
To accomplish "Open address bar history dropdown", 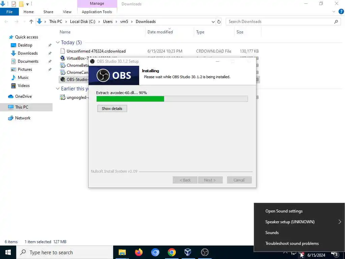I will point(213,22).
